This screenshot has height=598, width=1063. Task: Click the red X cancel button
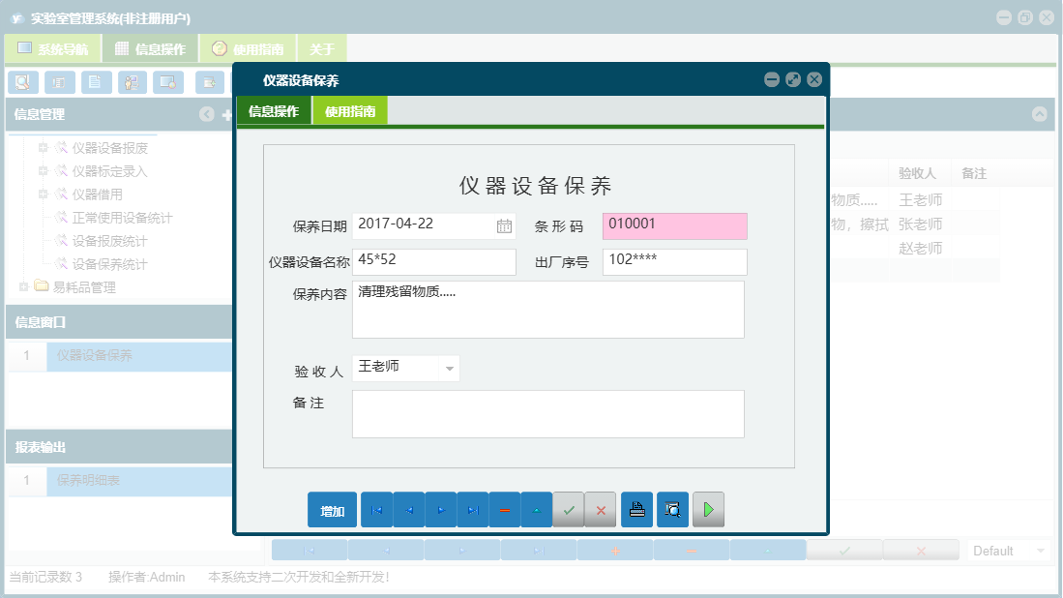(600, 509)
